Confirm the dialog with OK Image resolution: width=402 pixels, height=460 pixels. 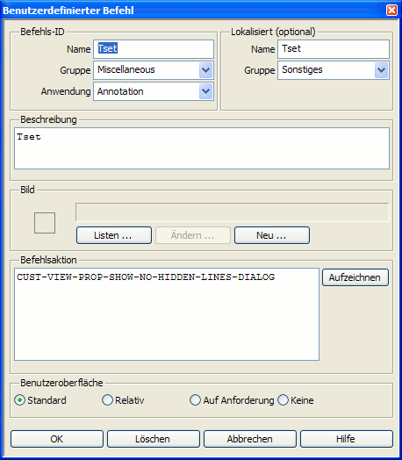57,439
